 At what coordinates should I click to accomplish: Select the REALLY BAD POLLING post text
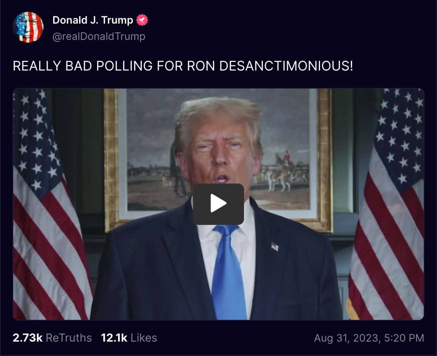click(183, 66)
